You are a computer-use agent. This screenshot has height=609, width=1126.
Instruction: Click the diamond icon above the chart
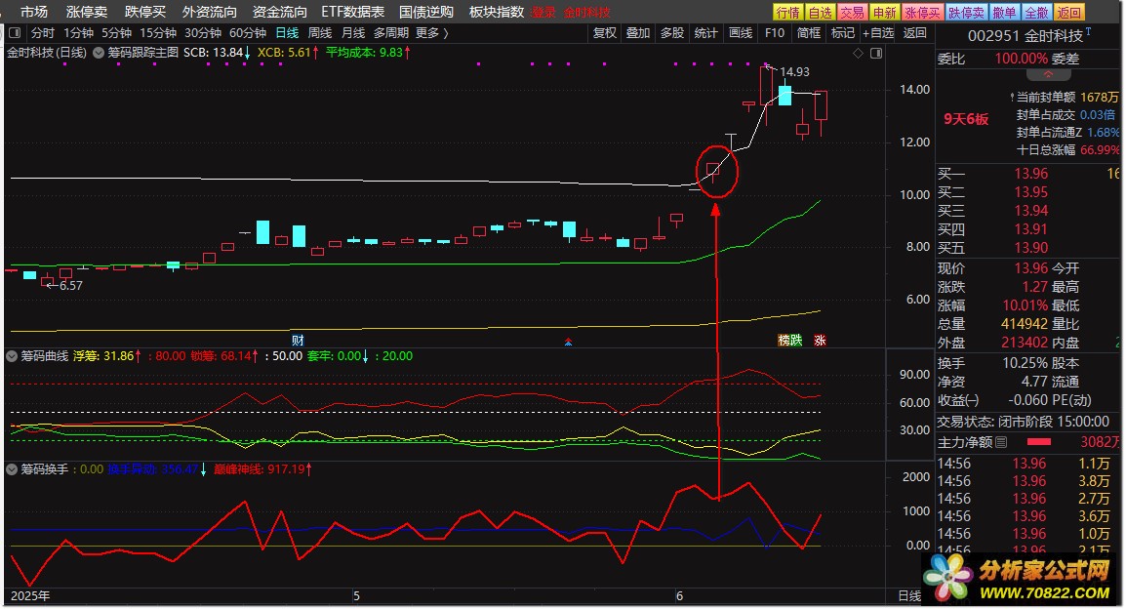(858, 53)
